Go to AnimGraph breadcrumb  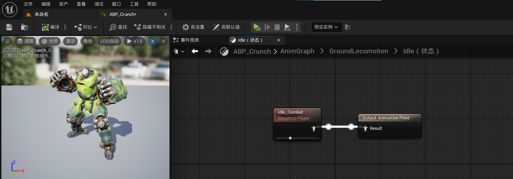[297, 51]
